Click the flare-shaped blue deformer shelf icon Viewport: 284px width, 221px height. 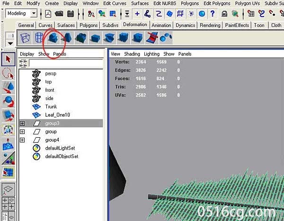click(x=67, y=38)
